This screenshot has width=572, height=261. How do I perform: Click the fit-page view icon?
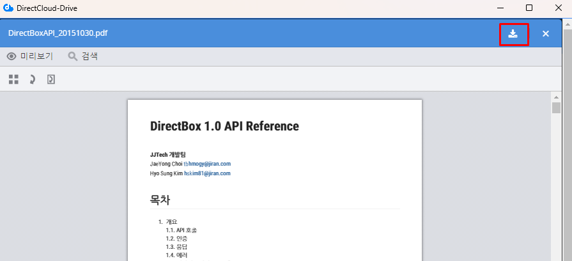pyautogui.click(x=51, y=79)
